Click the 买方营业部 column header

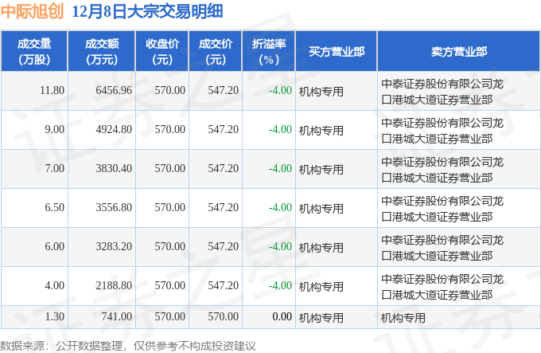[337, 52]
